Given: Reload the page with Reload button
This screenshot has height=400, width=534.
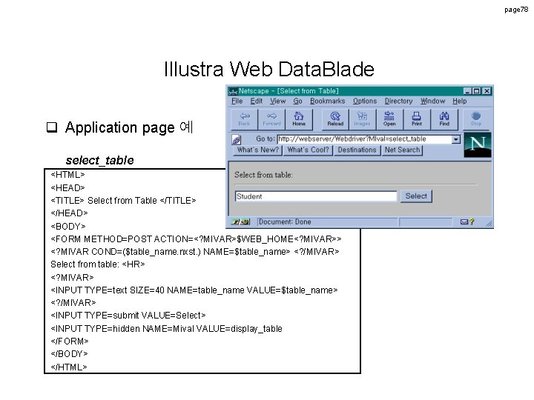Looking at the screenshot, I should (335, 119).
